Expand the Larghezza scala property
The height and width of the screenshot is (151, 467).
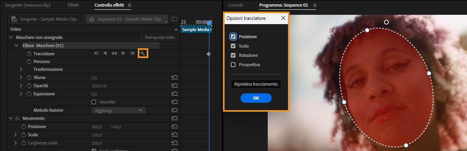tap(16, 143)
